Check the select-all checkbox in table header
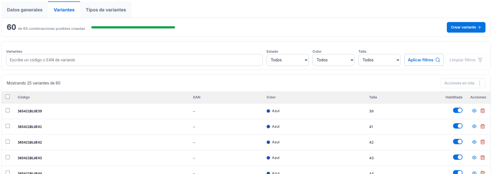 point(8,97)
